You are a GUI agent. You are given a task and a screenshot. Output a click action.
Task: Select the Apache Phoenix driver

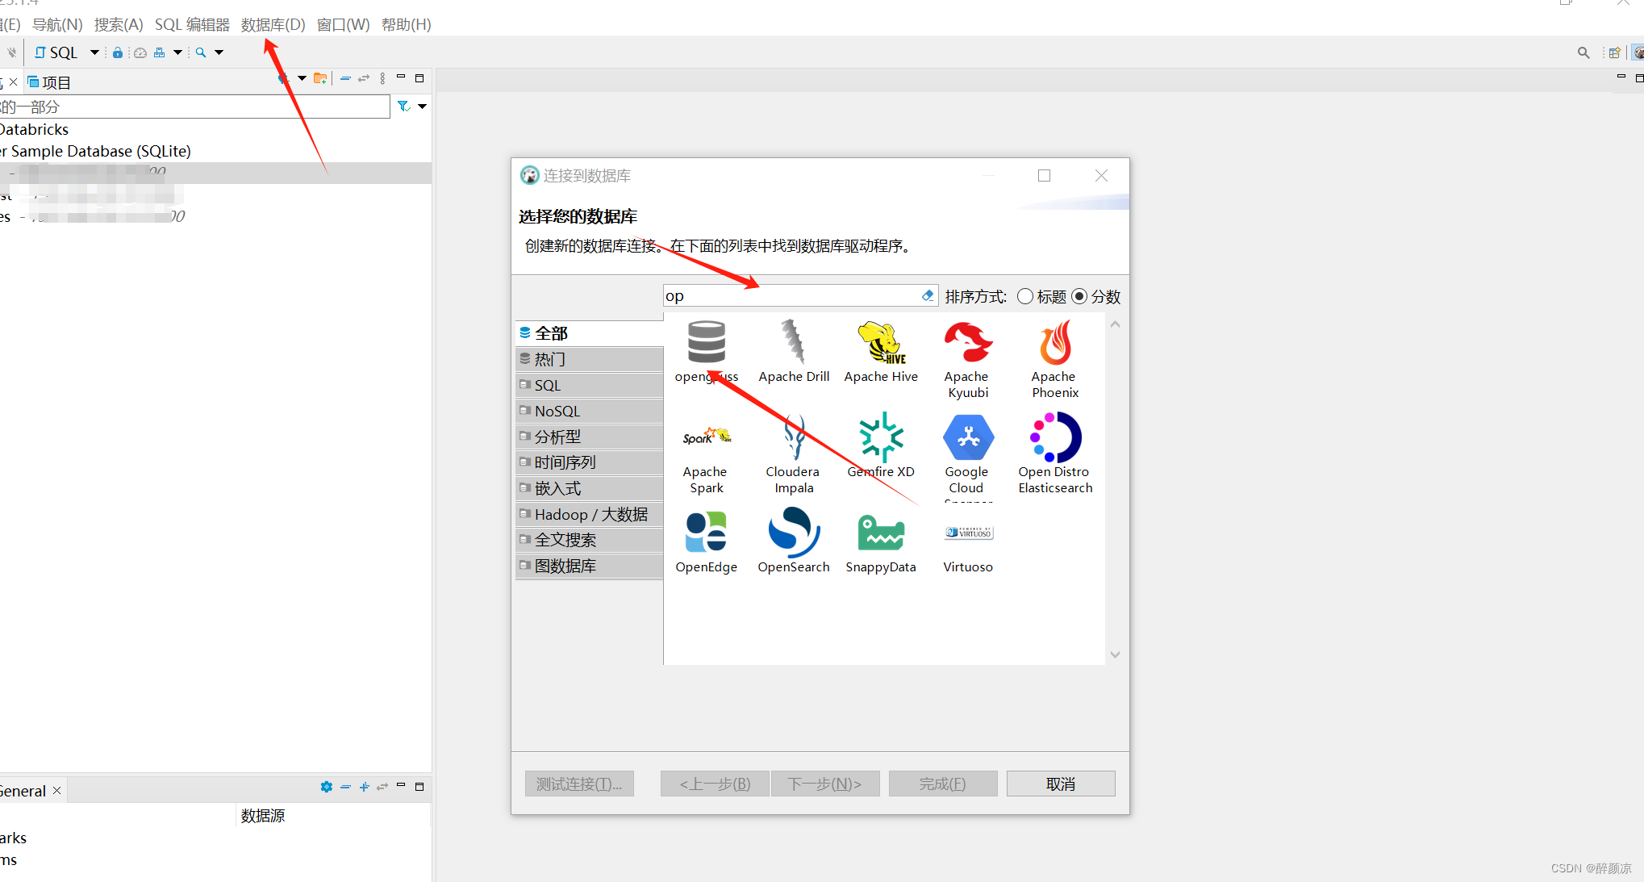click(1054, 347)
